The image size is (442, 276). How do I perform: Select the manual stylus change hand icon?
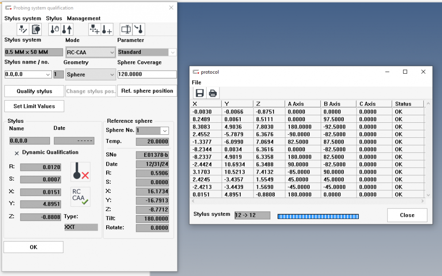[x=55, y=29]
